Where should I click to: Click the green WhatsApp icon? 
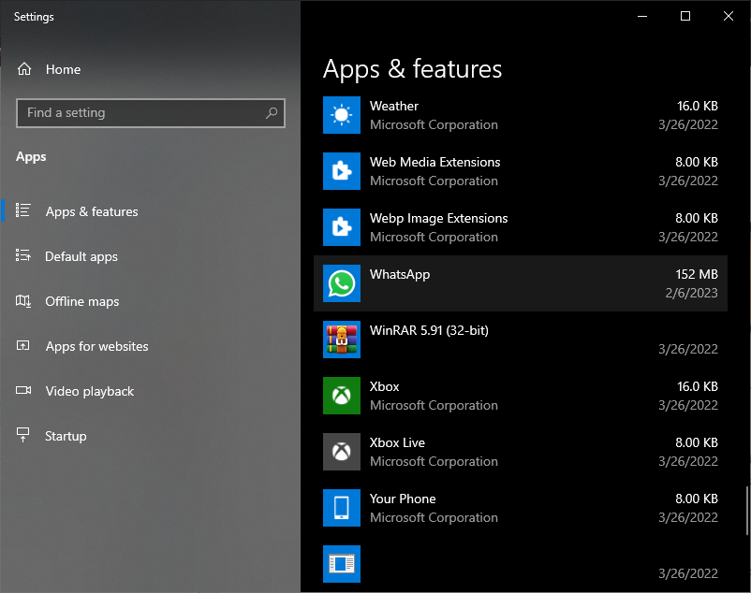click(x=342, y=283)
